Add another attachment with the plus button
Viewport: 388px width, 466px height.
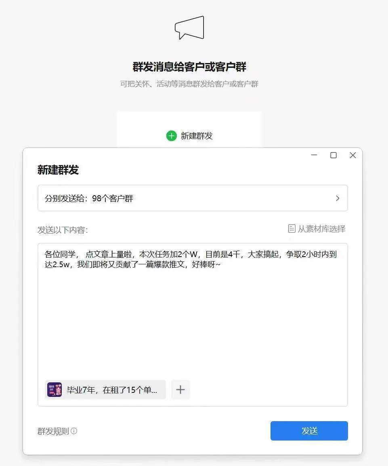(x=180, y=390)
